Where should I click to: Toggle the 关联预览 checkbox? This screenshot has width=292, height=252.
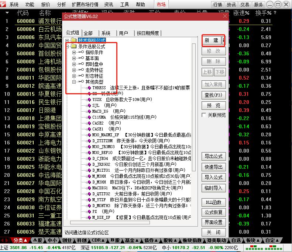[204, 115]
